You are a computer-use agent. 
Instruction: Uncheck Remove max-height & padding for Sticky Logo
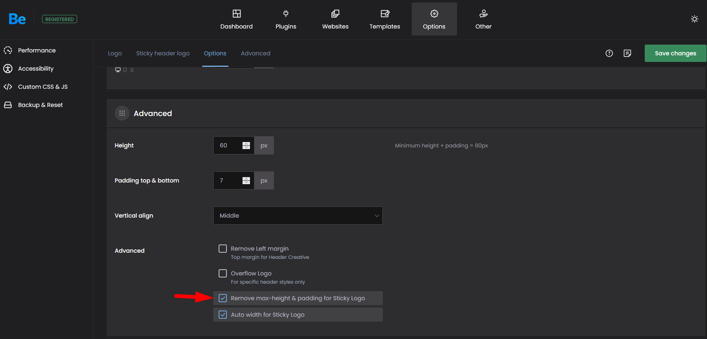click(223, 298)
